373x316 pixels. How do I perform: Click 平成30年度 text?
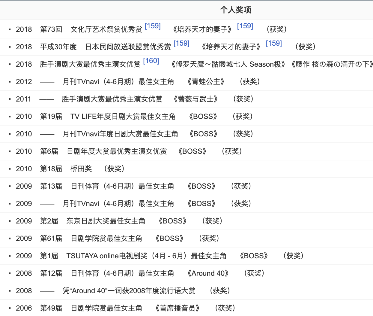tap(58, 47)
